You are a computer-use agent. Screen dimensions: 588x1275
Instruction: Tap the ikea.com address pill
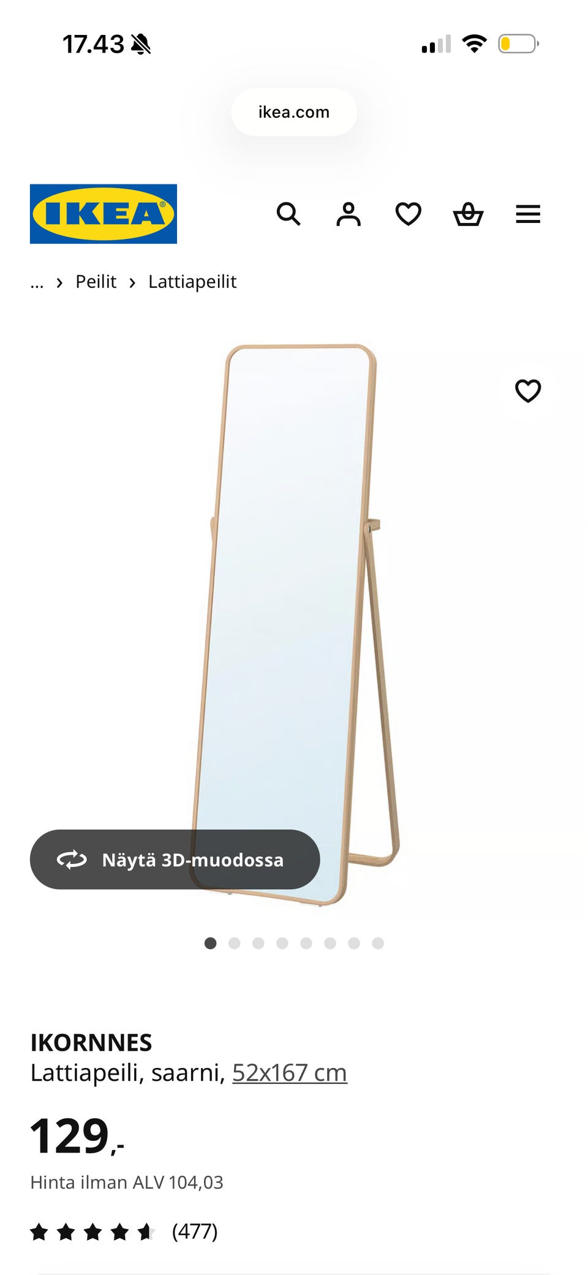294,112
